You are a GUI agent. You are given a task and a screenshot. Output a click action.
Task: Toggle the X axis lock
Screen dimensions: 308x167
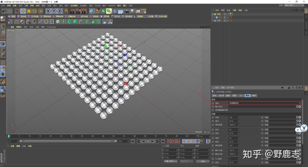pyautogui.click(x=48, y=11)
